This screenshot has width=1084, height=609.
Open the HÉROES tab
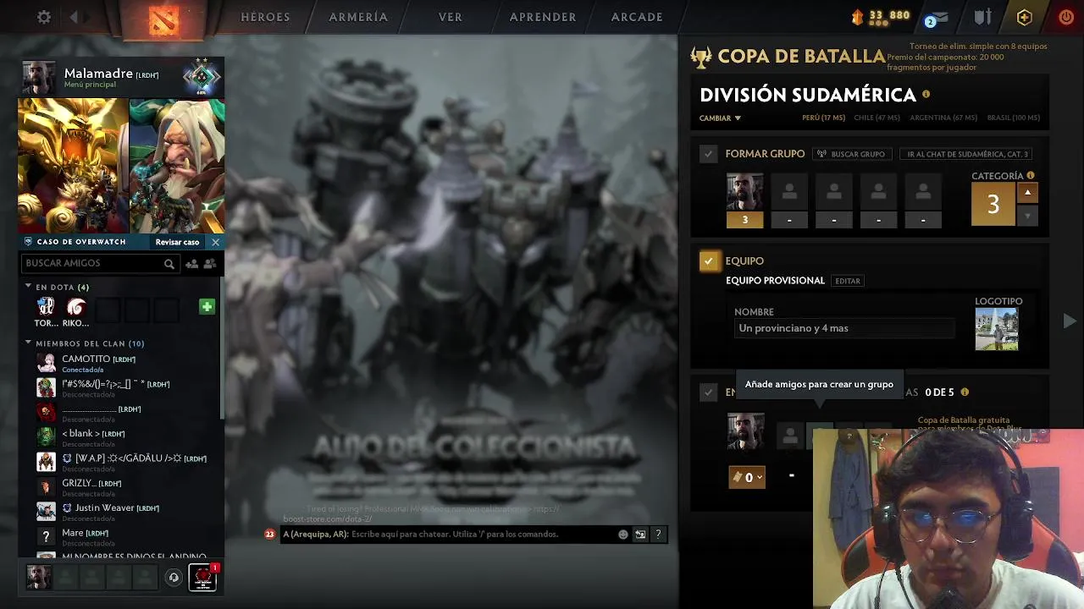click(x=265, y=17)
